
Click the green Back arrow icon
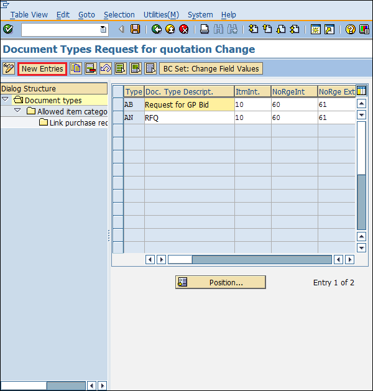click(x=157, y=29)
